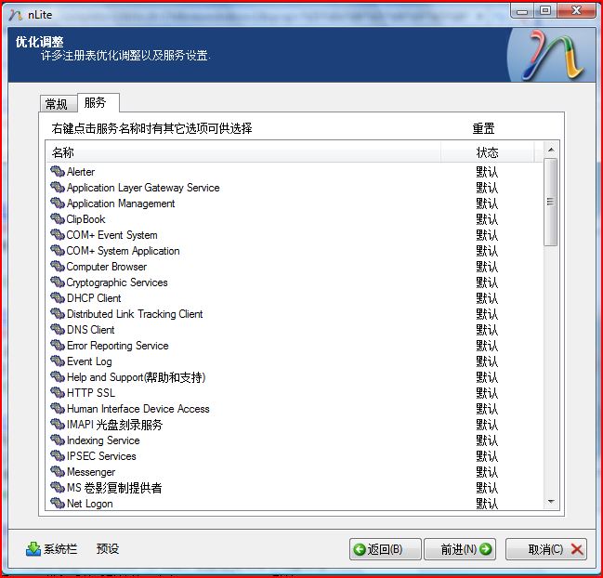Click the vertical scrollbar thumb
Screen dimensions: 603x578
[x=551, y=202]
